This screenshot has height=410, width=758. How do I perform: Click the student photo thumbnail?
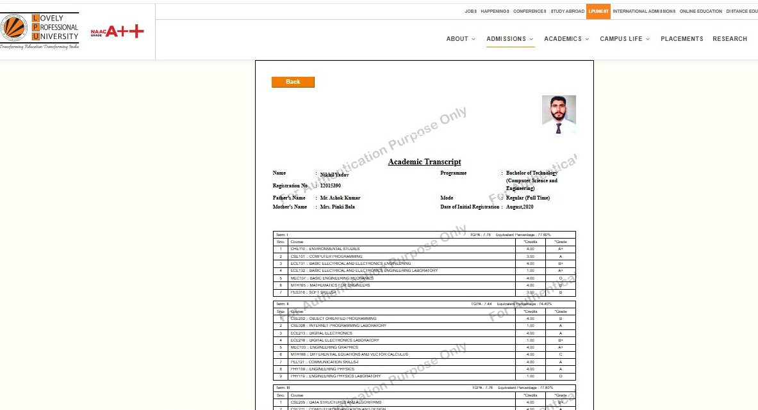point(559,114)
